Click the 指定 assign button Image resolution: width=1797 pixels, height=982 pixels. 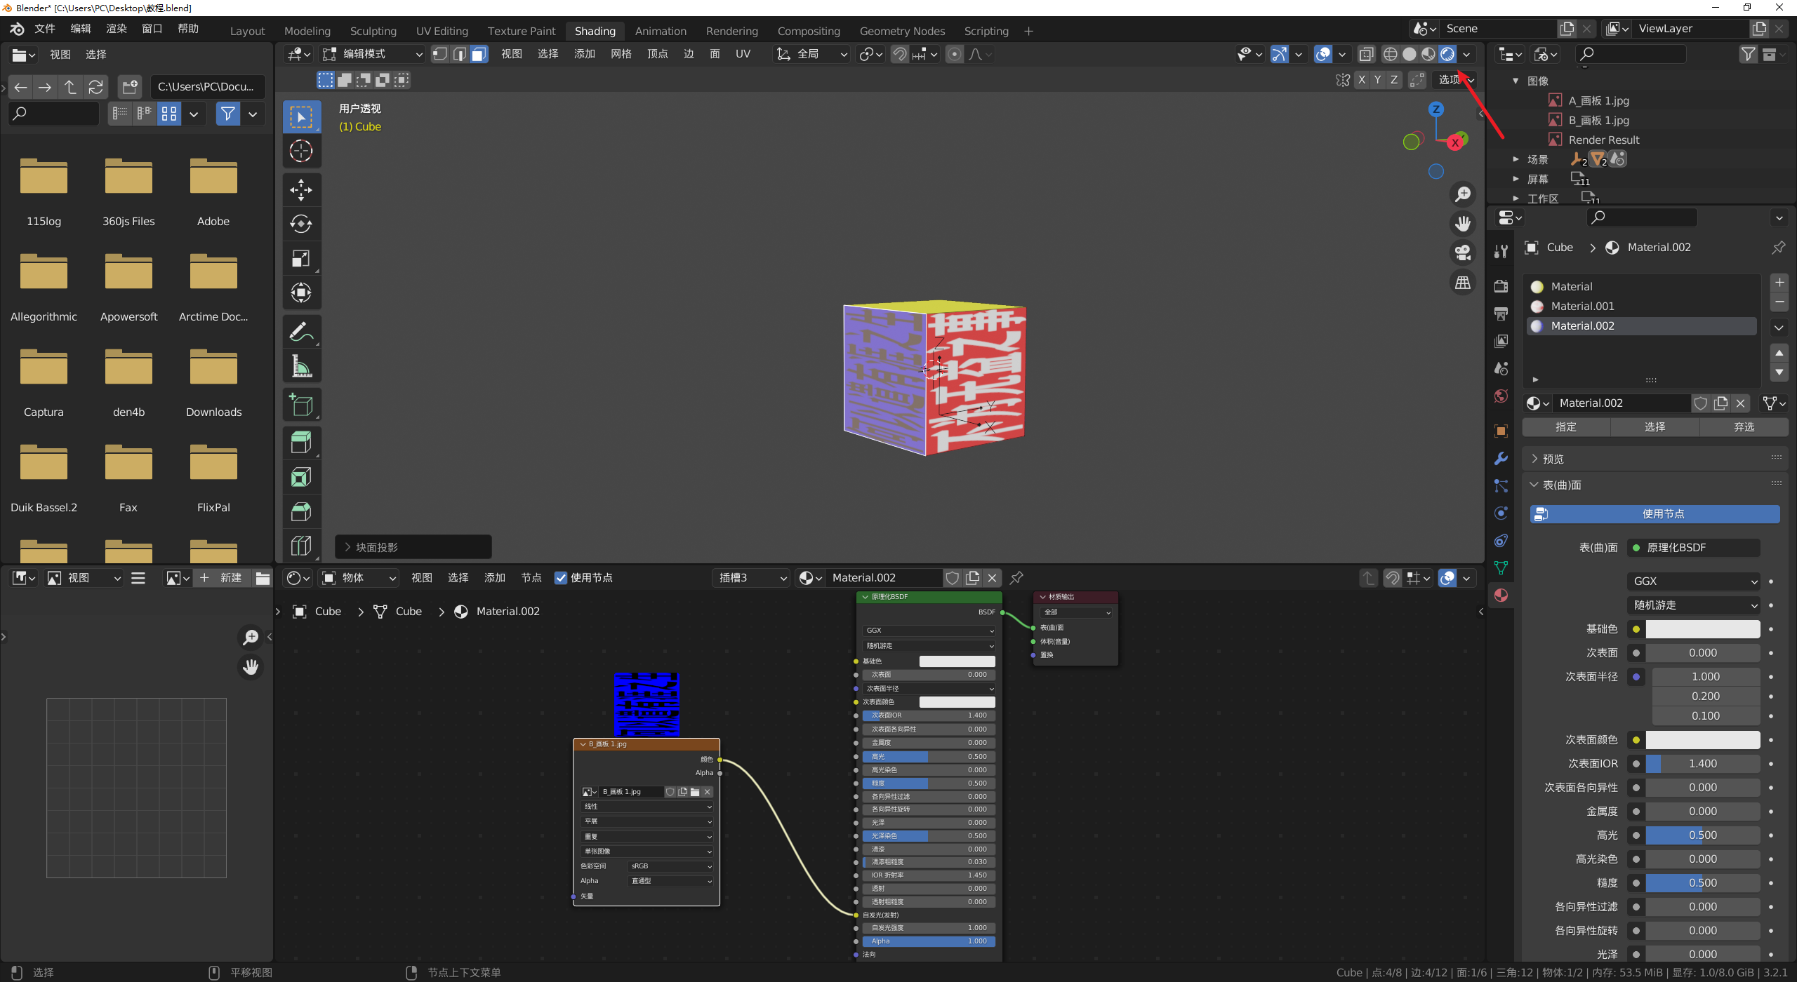(1565, 426)
